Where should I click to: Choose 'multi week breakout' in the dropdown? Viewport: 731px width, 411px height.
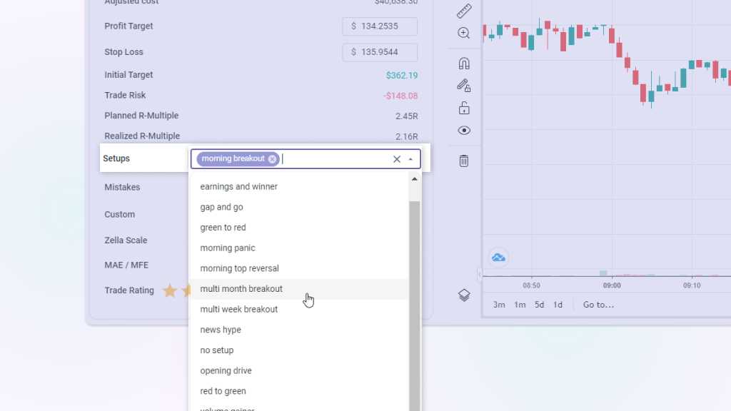237,309
